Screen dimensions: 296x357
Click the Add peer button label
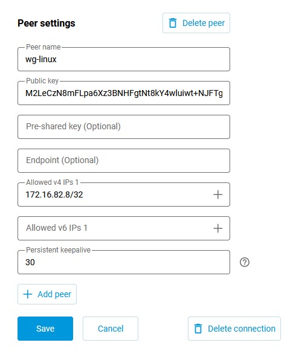tap(54, 294)
